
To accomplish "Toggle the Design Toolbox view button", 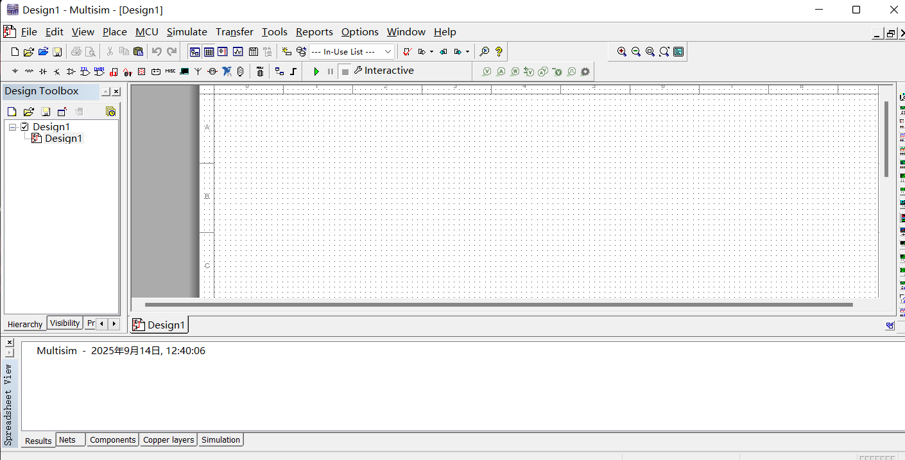I will [x=194, y=52].
